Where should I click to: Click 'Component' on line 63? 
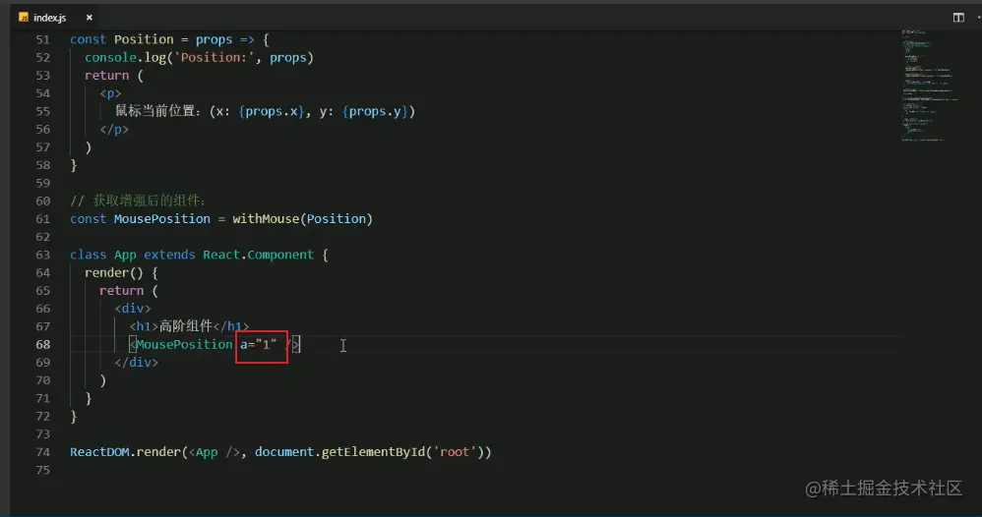coord(280,255)
